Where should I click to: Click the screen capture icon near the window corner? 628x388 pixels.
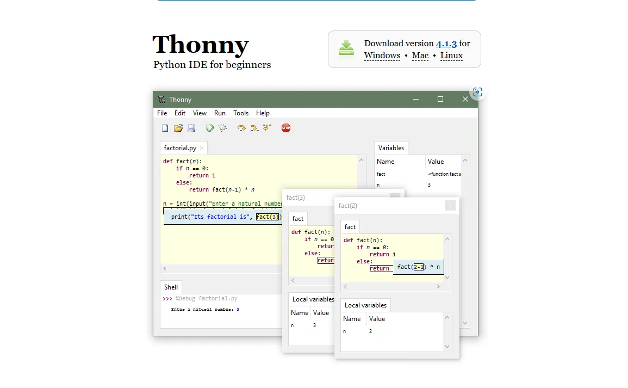coord(477,92)
